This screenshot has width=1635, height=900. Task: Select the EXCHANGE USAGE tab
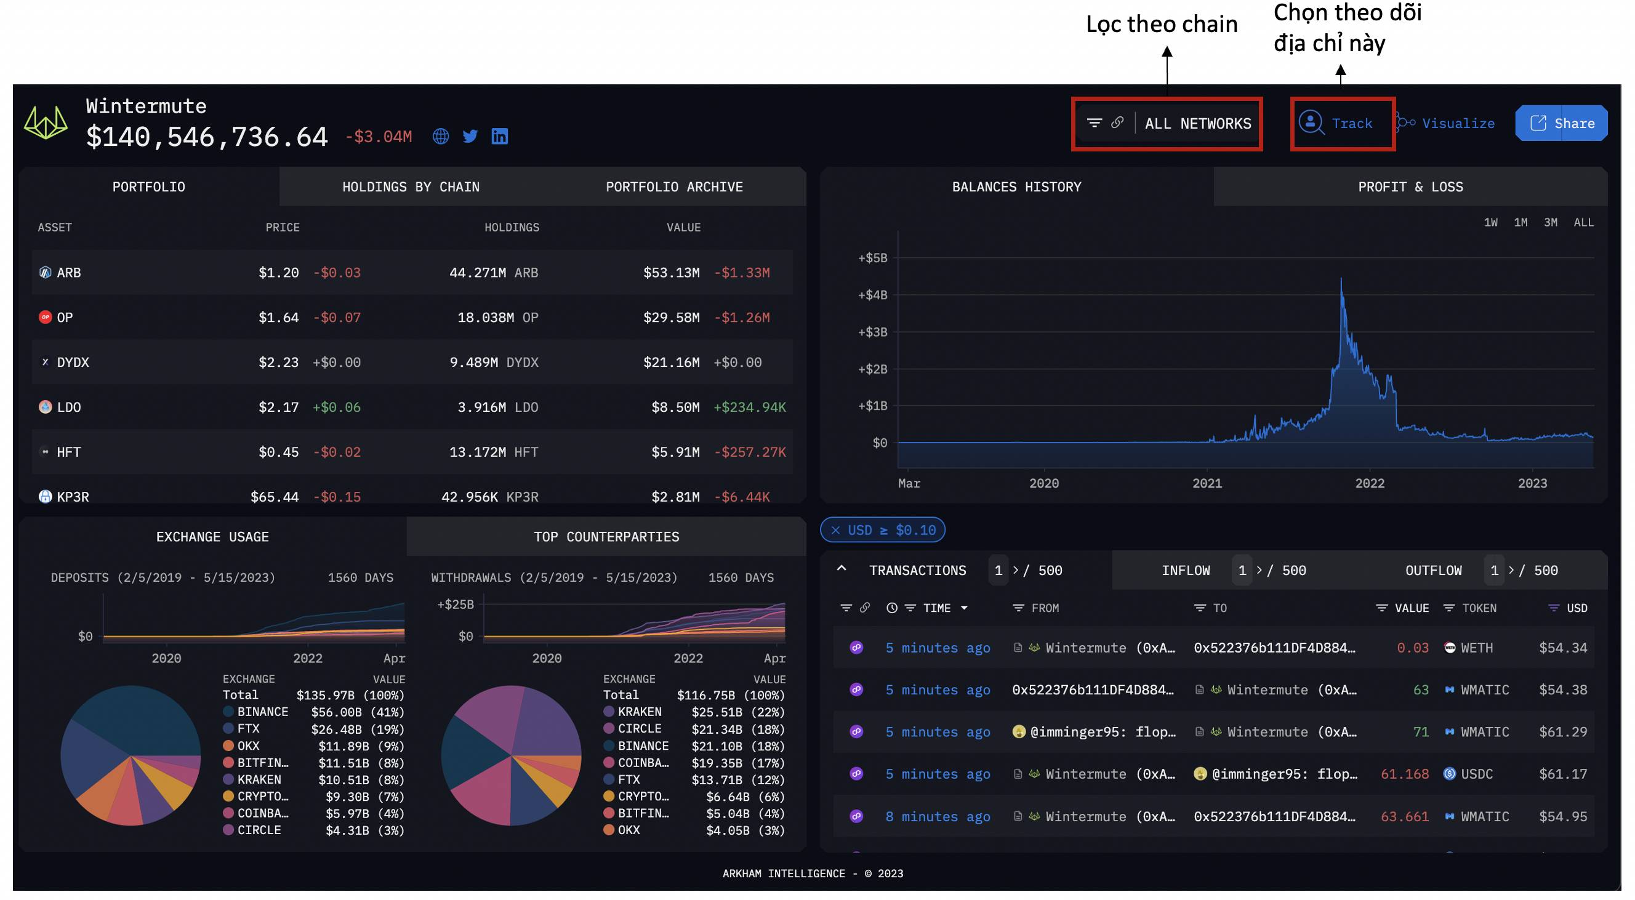(212, 537)
